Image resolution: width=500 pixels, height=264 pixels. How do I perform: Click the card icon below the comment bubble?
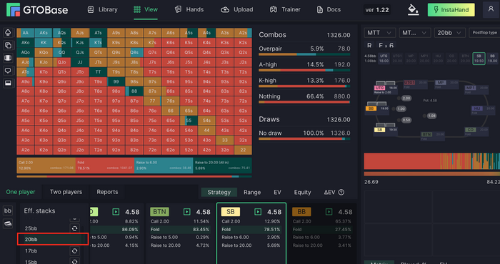pos(8,83)
